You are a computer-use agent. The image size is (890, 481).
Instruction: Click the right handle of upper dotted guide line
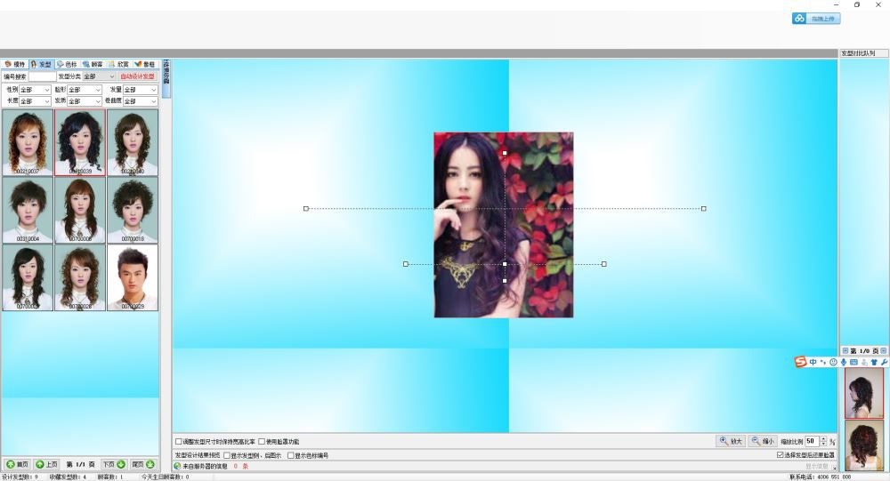click(704, 209)
